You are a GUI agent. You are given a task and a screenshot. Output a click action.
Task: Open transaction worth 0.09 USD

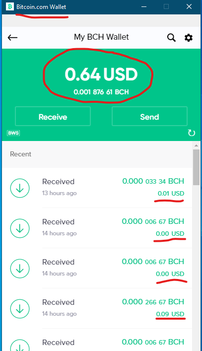click(97, 308)
